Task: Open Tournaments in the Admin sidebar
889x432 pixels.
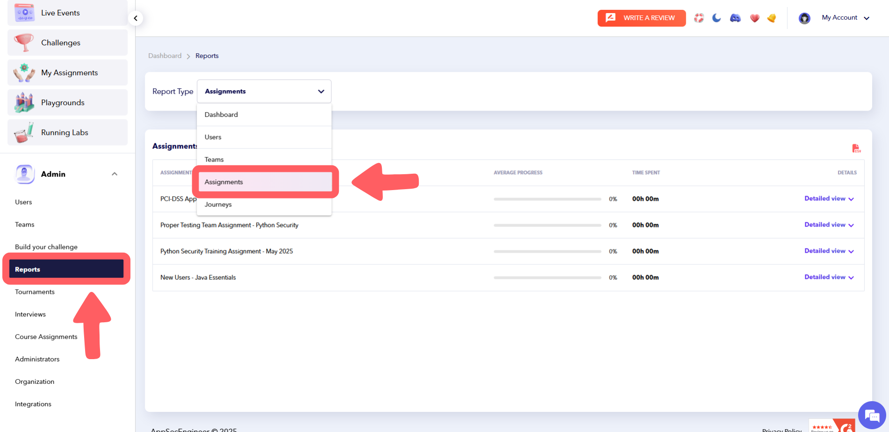Action: click(x=35, y=292)
